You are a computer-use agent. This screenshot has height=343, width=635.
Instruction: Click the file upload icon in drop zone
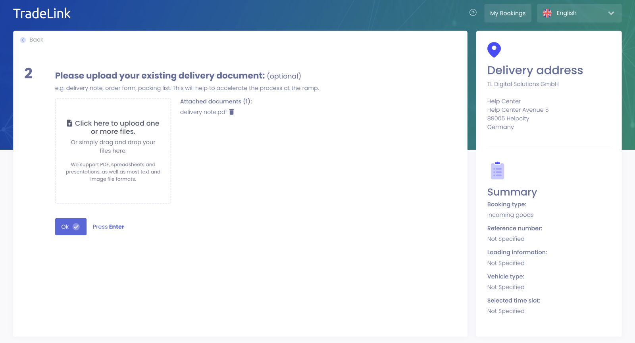click(69, 123)
